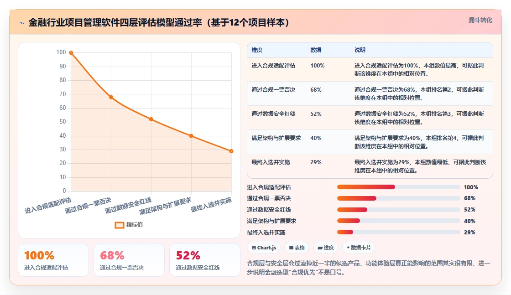Image resolution: width=511 pixels, height=295 pixels.
Task: Select the Chart.js tag
Action: [x=264, y=248]
